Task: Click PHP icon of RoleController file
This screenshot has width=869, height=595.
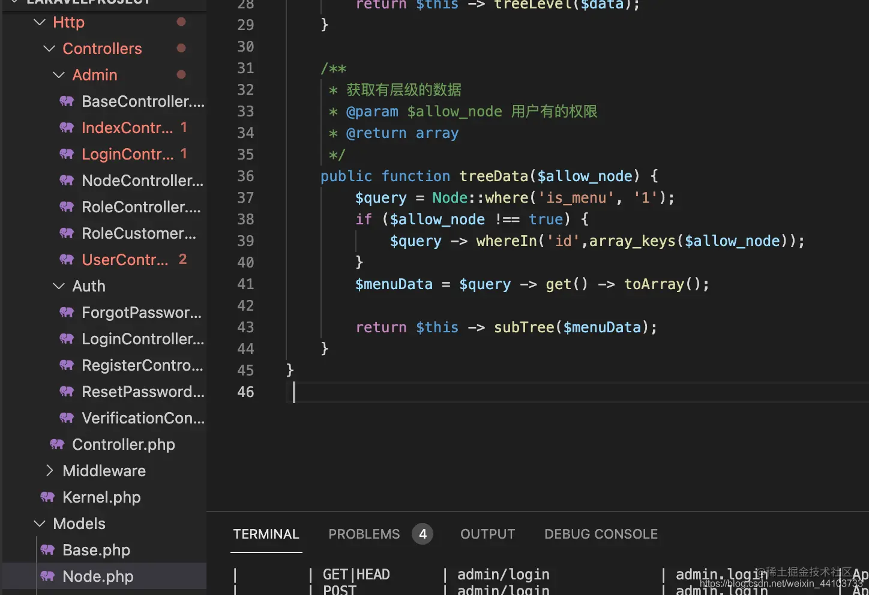Action: tap(67, 207)
